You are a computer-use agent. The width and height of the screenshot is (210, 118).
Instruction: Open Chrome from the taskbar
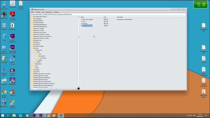tap(47, 115)
